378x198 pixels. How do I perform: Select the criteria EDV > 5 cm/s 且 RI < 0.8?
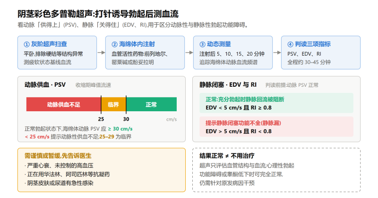(x=239, y=131)
